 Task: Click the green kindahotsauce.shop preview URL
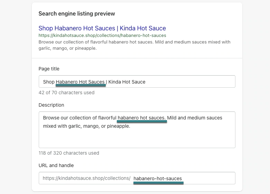pos(102,36)
